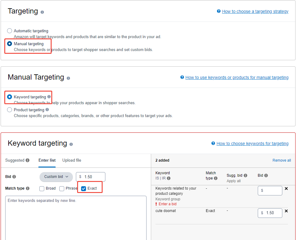298x240 pixels.
Task: Click the info icon beside Targeting heading
Action: point(42,12)
